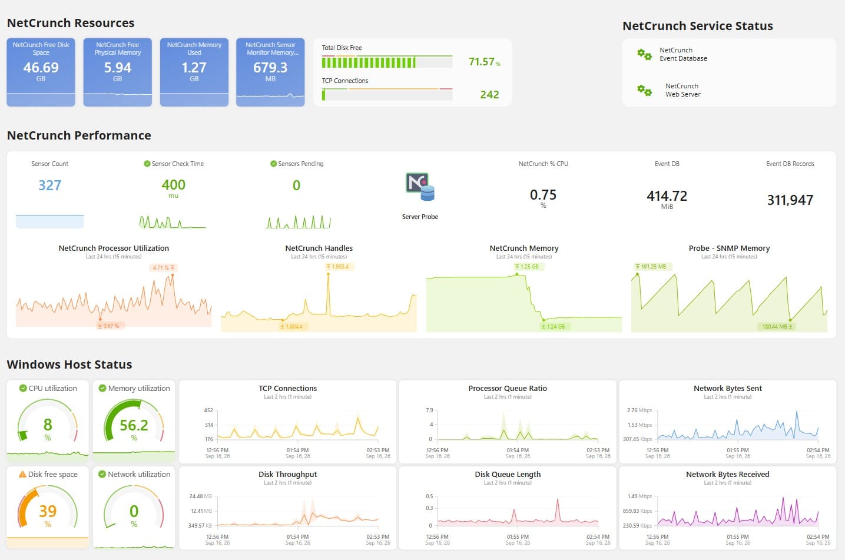This screenshot has height=560, width=845.
Task: Open the NetCrunch Free Disk Space tile
Action: point(41,72)
